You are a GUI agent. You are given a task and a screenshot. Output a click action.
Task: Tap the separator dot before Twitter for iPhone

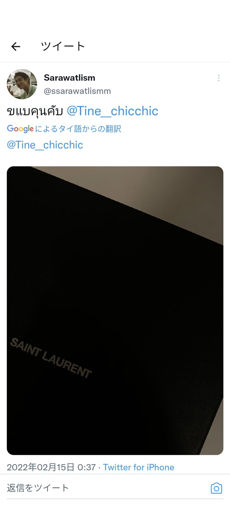coord(99,468)
